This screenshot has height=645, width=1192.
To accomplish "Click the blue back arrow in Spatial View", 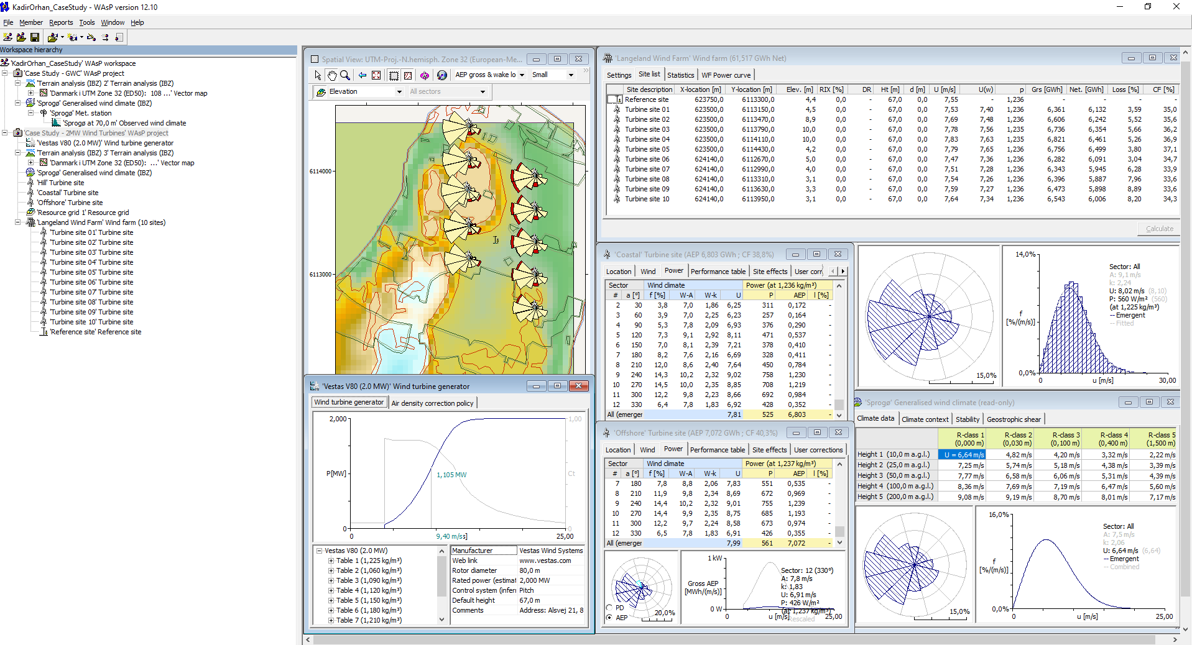I will pyautogui.click(x=362, y=75).
